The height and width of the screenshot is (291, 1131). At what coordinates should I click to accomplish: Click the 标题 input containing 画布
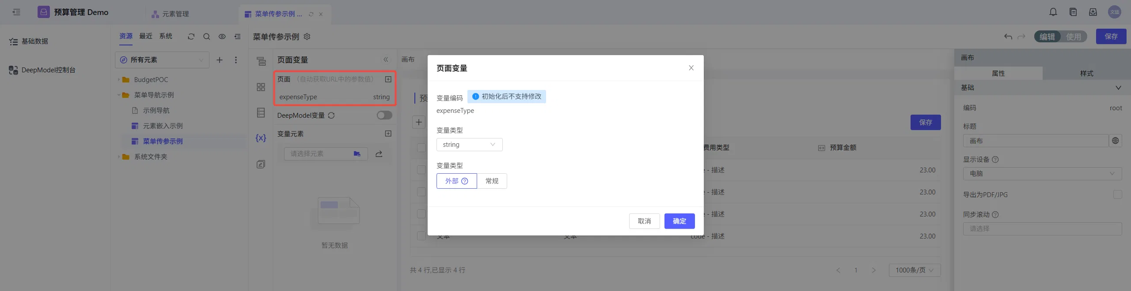(x=1036, y=141)
